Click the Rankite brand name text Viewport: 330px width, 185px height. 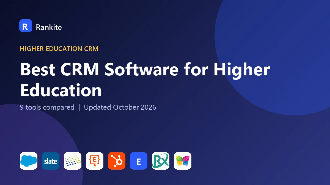pos(49,27)
